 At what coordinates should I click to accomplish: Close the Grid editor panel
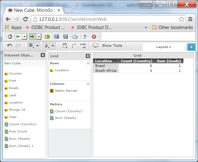pos(88,56)
